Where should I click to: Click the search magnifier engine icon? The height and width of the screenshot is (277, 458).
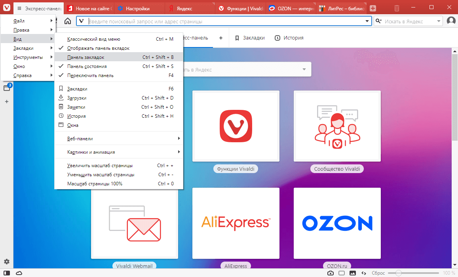pos(378,21)
